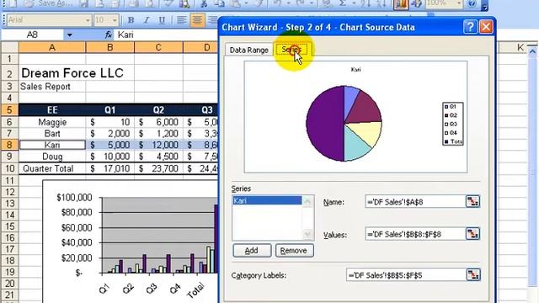Screen dimensions: 539x303
Task: Select the Sales Report cell
Action: pyautogui.click(x=52, y=87)
